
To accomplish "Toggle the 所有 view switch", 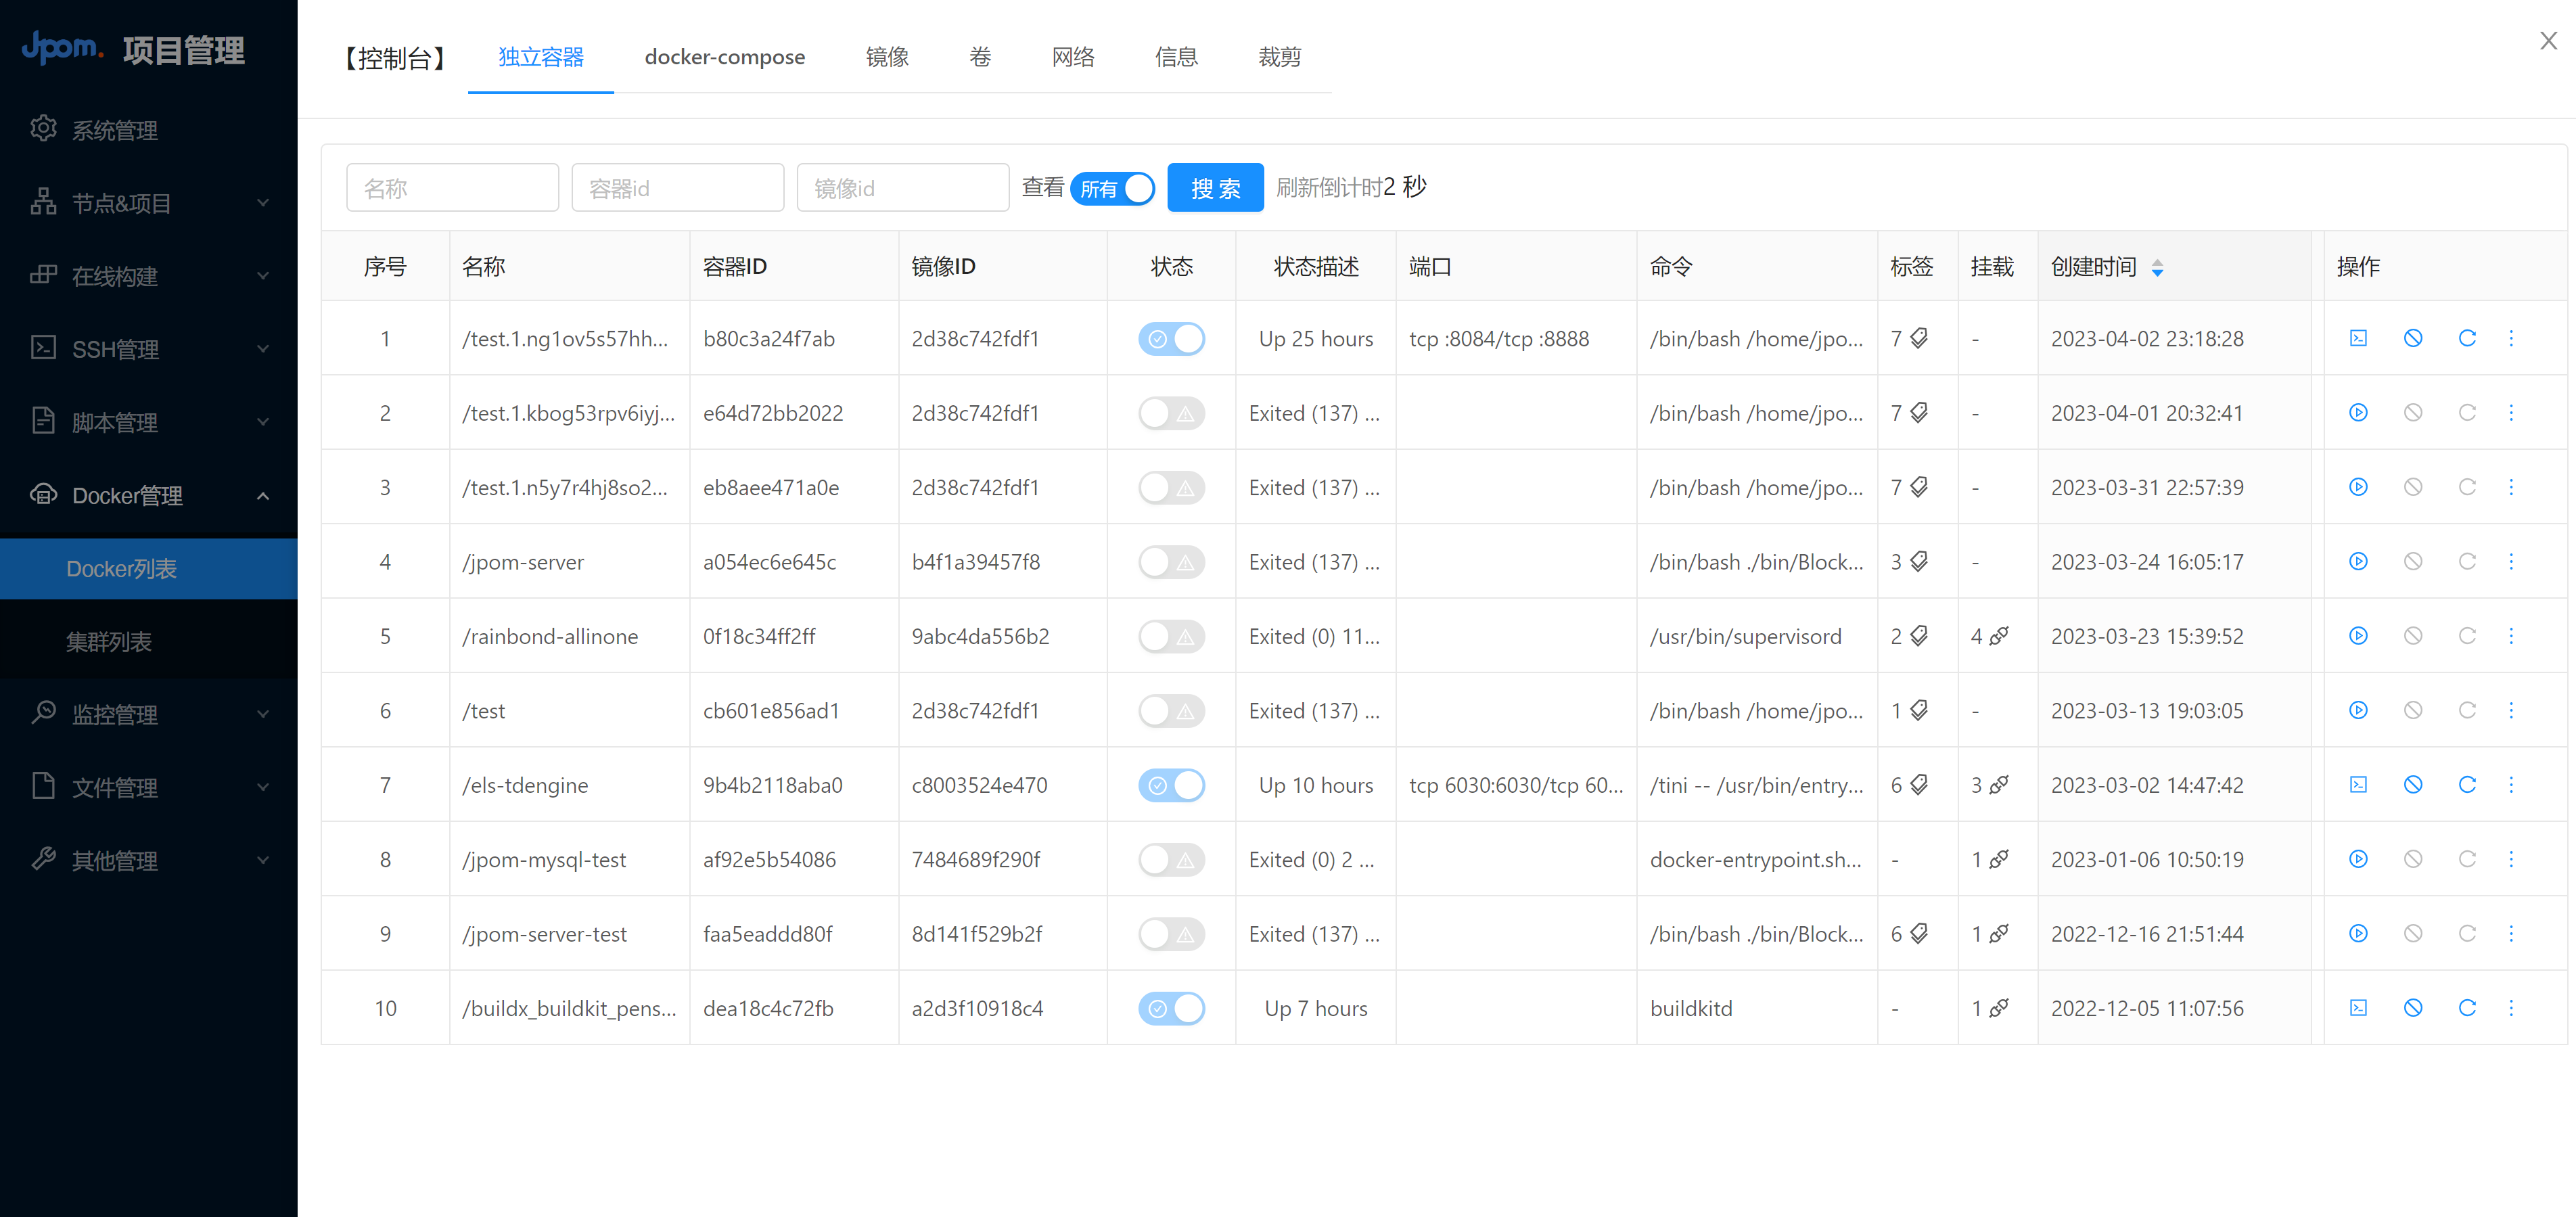I will click(x=1112, y=188).
